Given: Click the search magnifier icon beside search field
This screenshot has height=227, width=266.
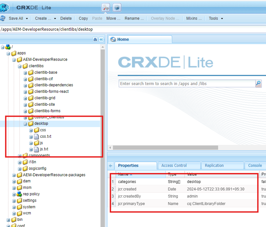Looking at the screenshot, I should coord(258,83).
